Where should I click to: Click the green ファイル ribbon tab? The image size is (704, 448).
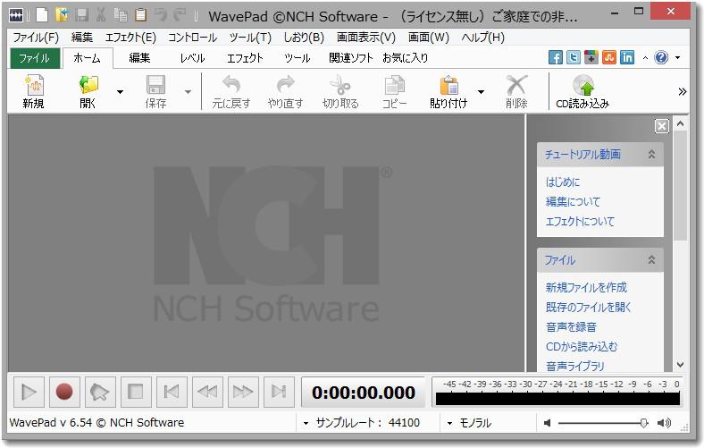click(35, 58)
